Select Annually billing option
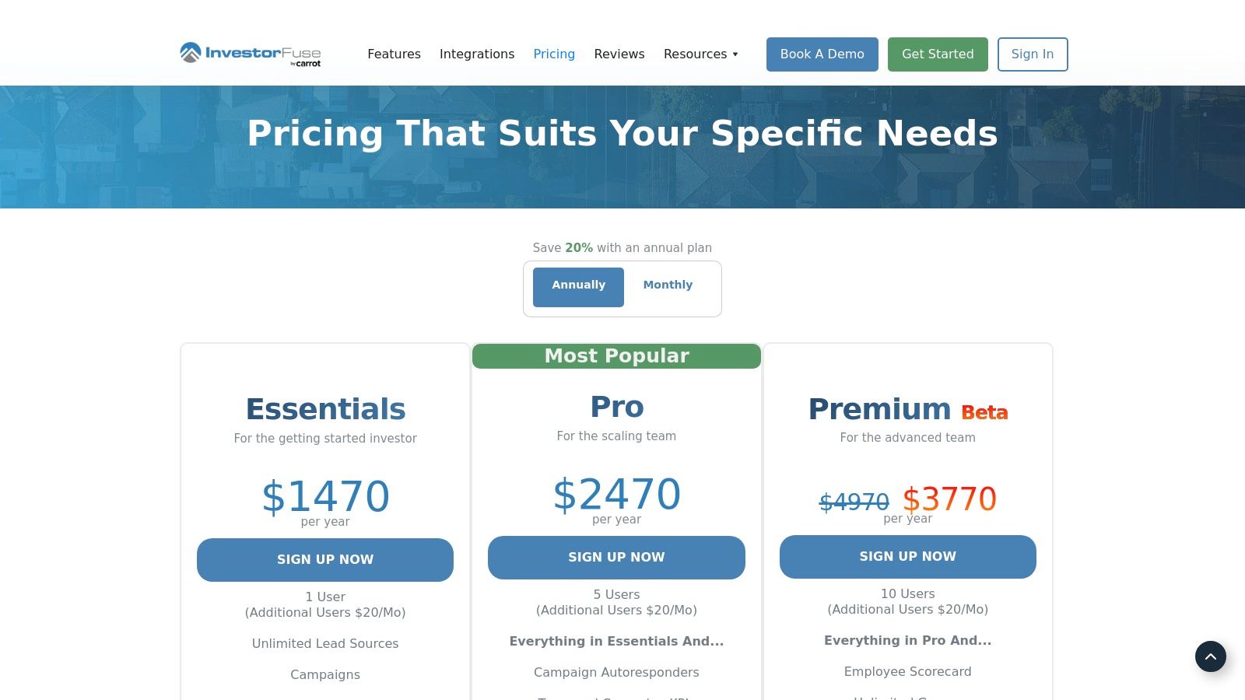The height and width of the screenshot is (700, 1245). point(578,286)
